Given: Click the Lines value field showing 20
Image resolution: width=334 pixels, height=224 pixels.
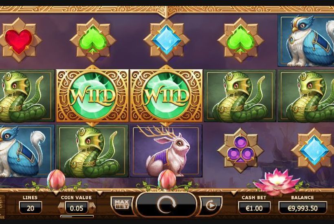Looking at the screenshot, I should point(30,208).
